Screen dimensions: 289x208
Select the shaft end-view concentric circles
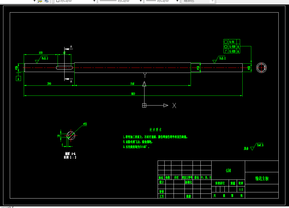261,68
